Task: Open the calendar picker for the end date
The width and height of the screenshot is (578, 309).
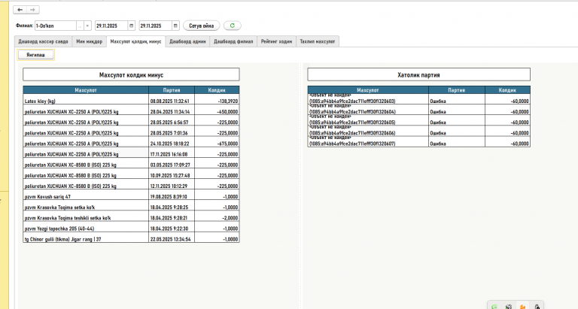Action: 175,26
